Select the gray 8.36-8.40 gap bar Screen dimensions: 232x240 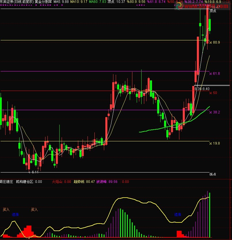pyautogui.click(x=212, y=85)
